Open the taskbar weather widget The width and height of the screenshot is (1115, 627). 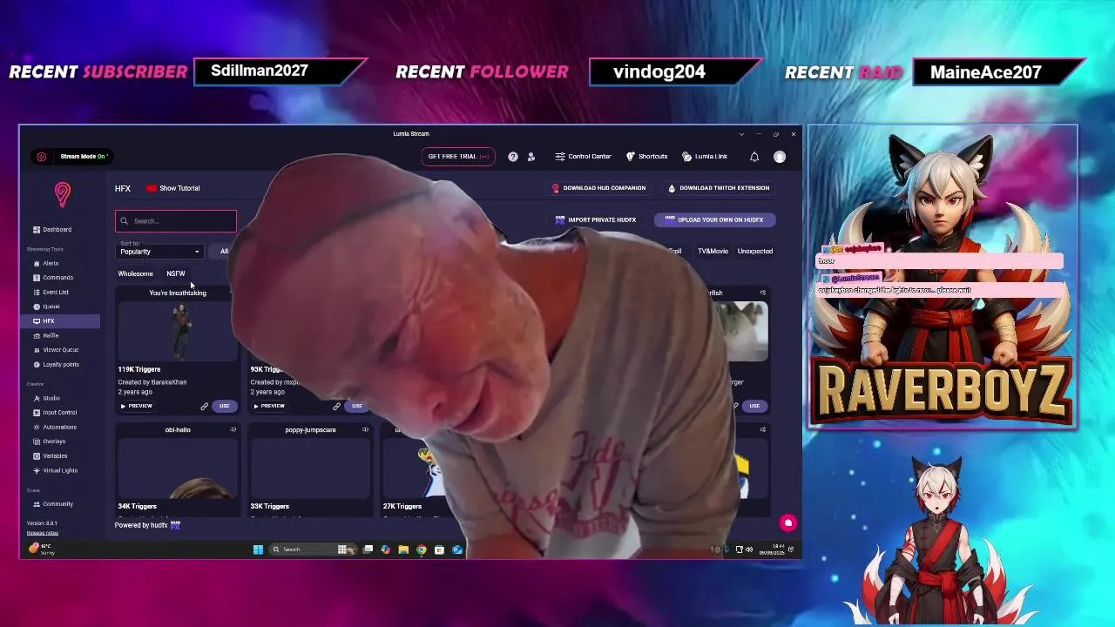(40, 549)
